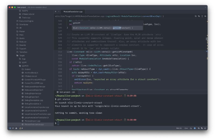Switch to ModuleTranslation.cpp tab
Image resolution: width=215 pixels, height=140 pixels.
73,12
